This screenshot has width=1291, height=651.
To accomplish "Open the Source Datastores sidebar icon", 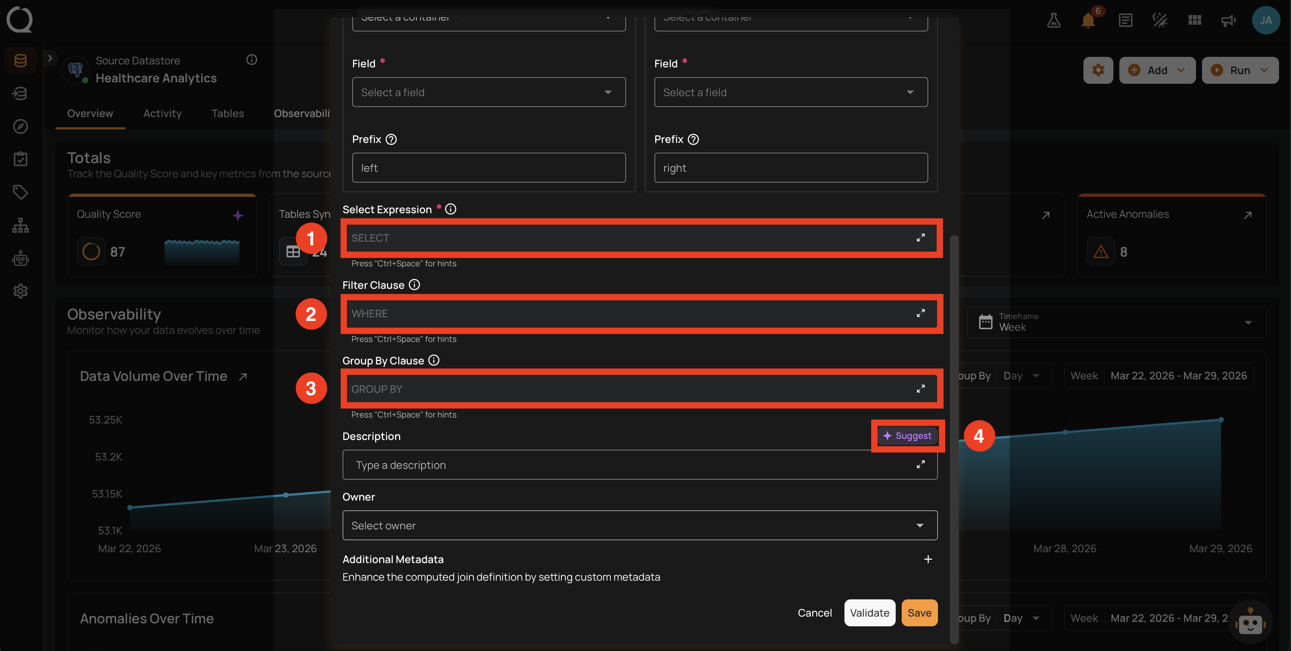I will pyautogui.click(x=21, y=61).
